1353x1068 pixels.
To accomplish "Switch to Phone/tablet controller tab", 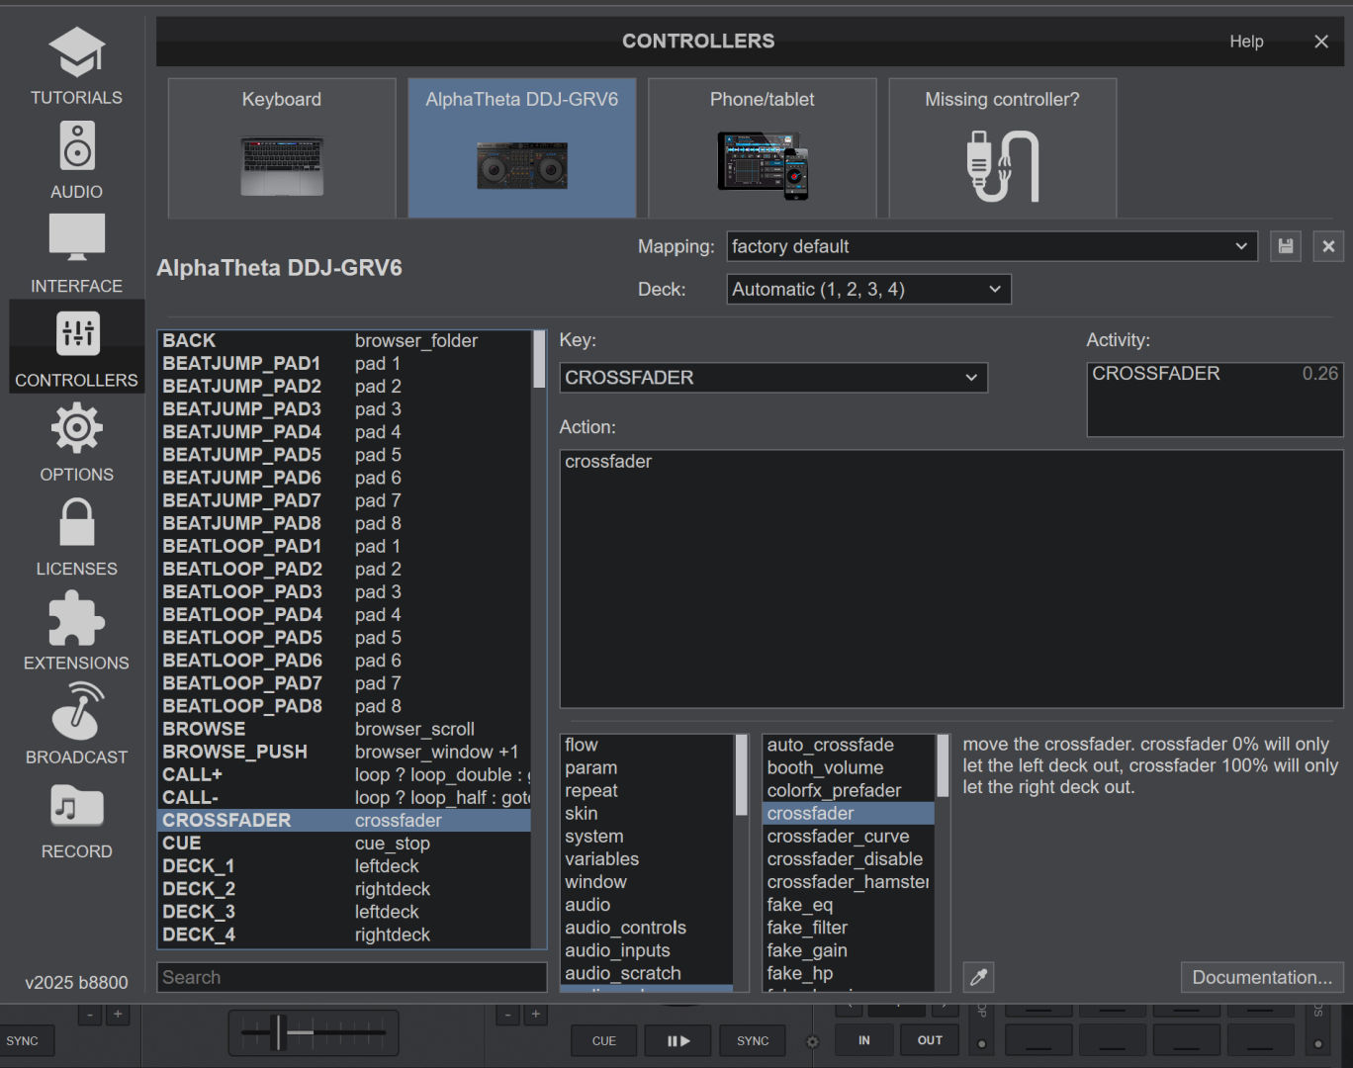I will point(762,148).
